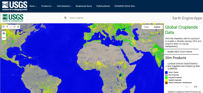
Task: Click the gray Non-Croplands legend swatch
Action: (x=166, y=75)
